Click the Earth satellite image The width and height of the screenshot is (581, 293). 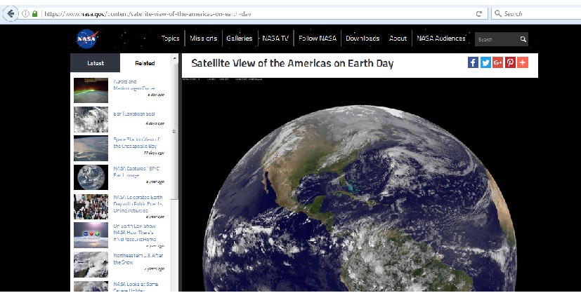point(360,185)
